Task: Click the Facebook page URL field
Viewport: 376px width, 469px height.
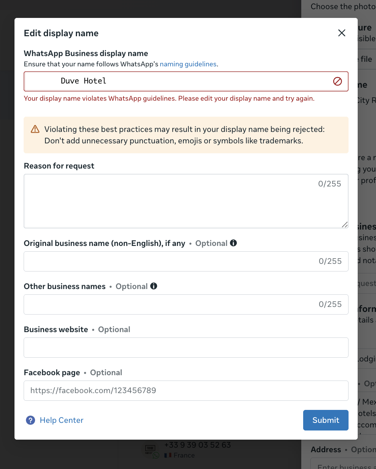Action: [186, 390]
